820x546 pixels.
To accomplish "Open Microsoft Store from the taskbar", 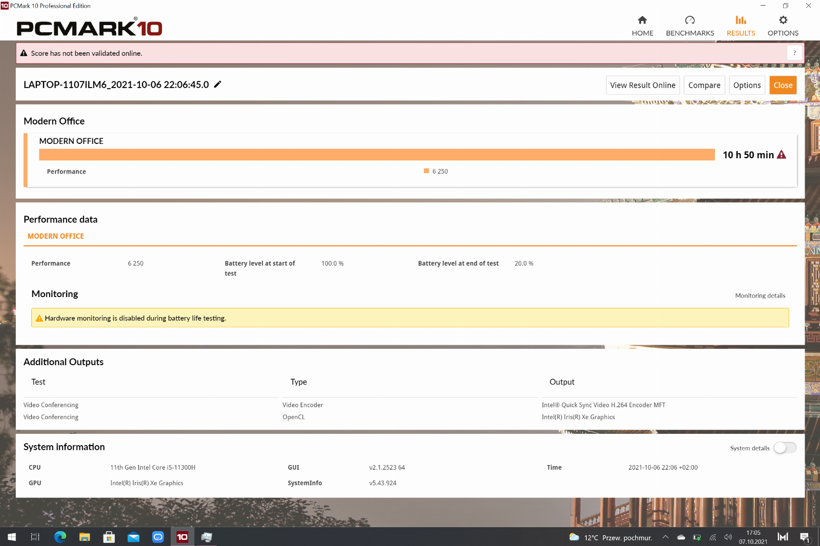I will 109,537.
